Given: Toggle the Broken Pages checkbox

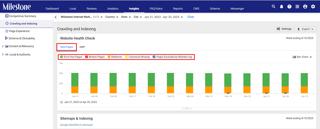Looking at the screenshot, I should click(x=87, y=57).
